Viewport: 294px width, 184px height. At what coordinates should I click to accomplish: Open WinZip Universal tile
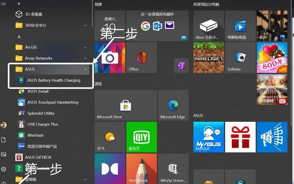coord(173,169)
